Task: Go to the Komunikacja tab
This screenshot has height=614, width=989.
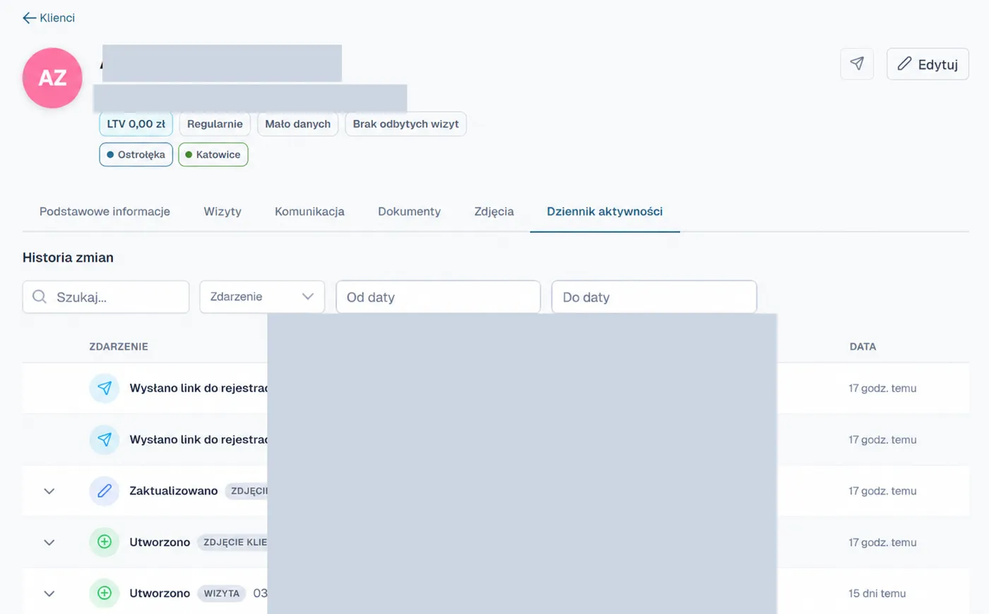Action: pyautogui.click(x=309, y=212)
